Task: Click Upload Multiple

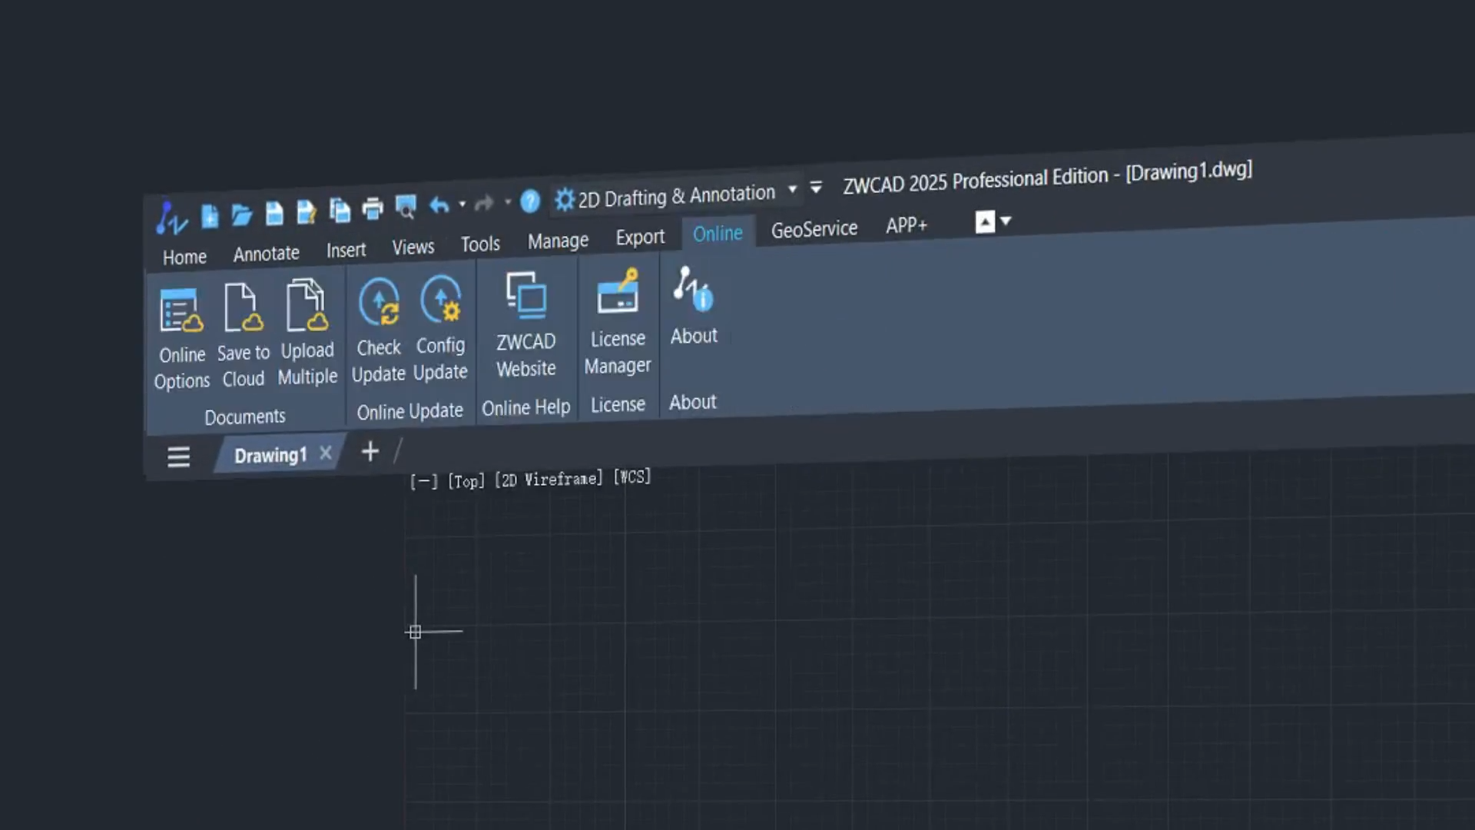Action: (307, 333)
